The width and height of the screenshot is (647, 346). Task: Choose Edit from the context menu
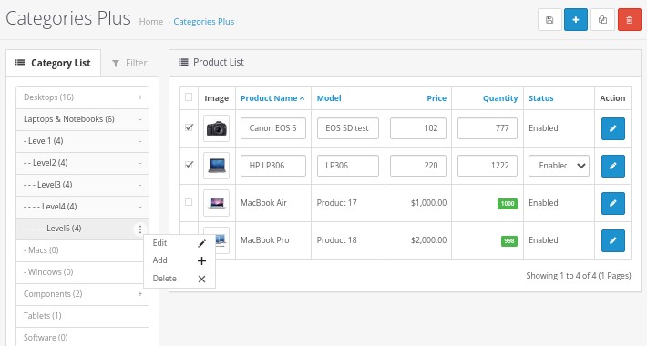tap(180, 243)
